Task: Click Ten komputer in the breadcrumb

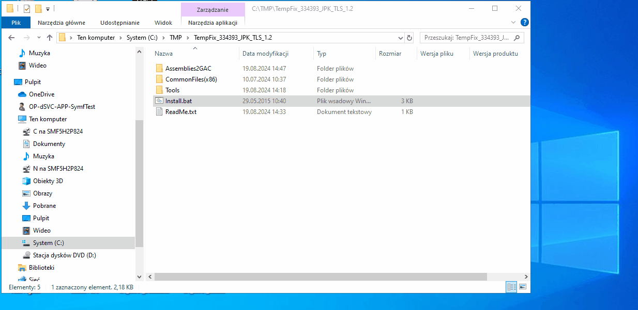Action: pos(96,38)
